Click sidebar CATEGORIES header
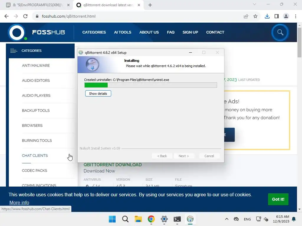This screenshot has width=302, height=226. click(40, 51)
